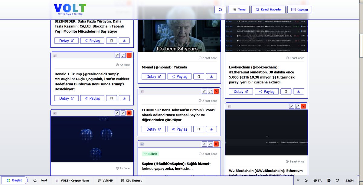Close the Donald J. Trump news card
The image size is (363, 185).
pos(129,55)
